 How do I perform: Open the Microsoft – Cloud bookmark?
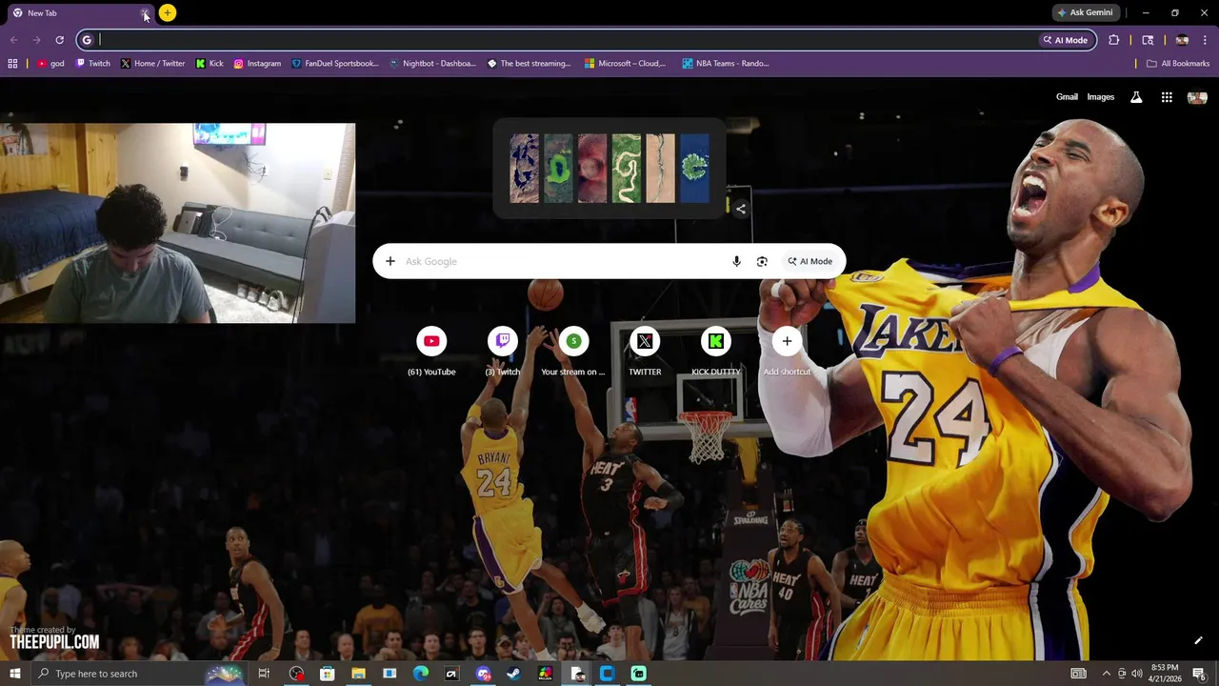pos(626,64)
